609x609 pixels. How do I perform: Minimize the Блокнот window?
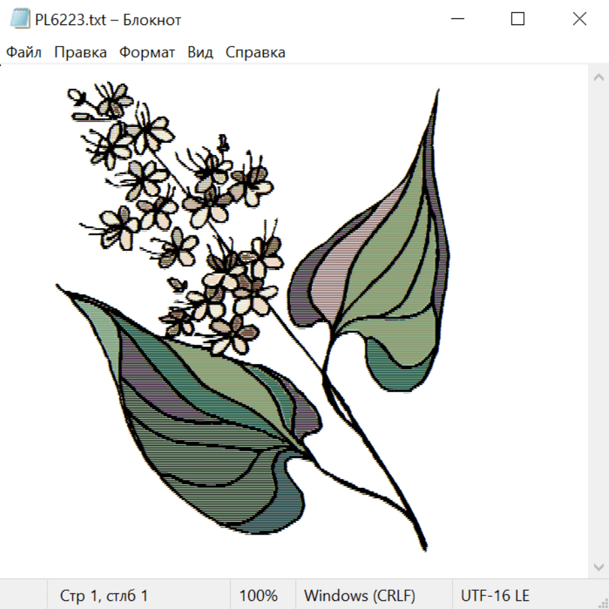coord(457,19)
